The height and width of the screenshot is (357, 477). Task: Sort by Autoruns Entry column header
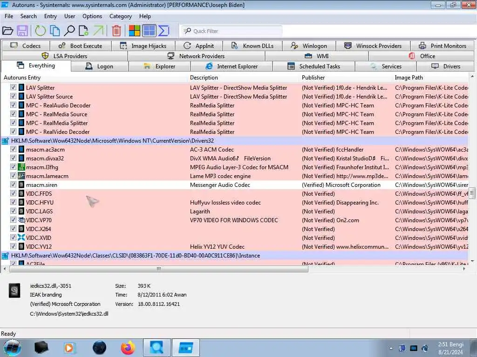pyautogui.click(x=94, y=78)
